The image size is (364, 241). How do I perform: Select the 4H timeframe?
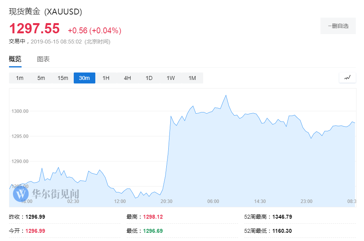(x=127, y=78)
